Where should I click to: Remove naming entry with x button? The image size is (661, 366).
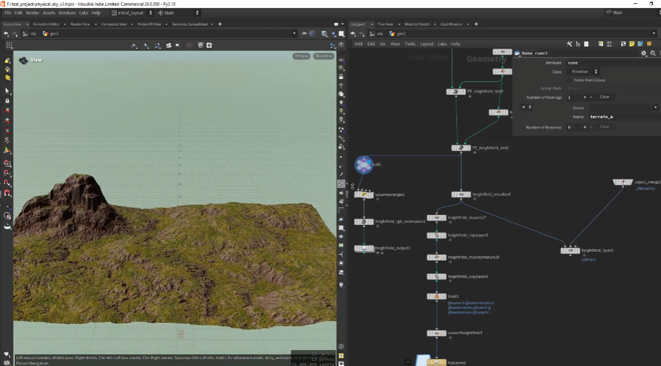point(523,107)
